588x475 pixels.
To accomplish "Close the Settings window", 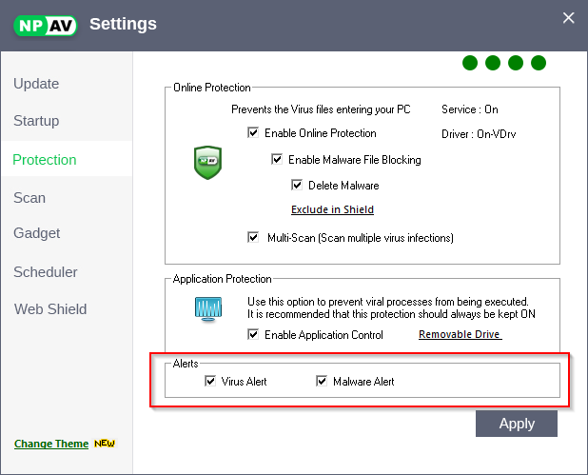I will [569, 18].
